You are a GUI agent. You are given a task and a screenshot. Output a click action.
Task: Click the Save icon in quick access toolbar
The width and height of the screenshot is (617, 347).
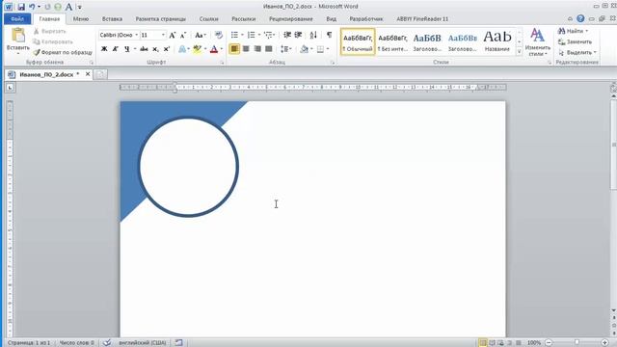tap(21, 7)
